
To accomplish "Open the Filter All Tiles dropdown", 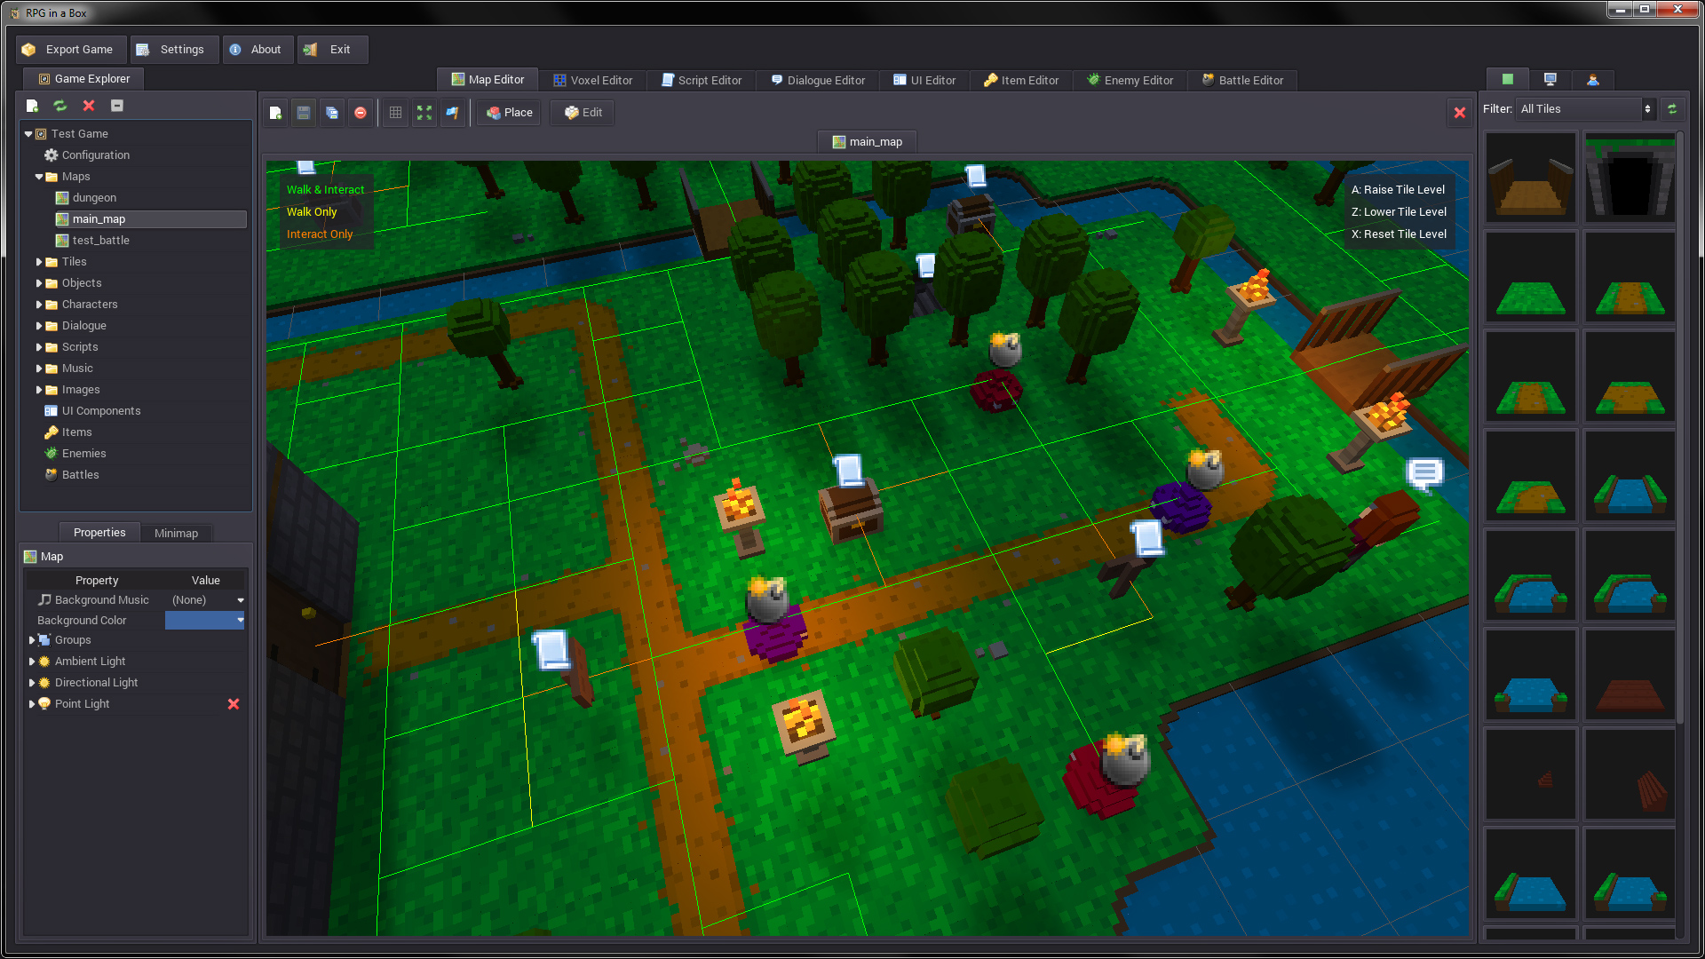I will [x=1585, y=107].
